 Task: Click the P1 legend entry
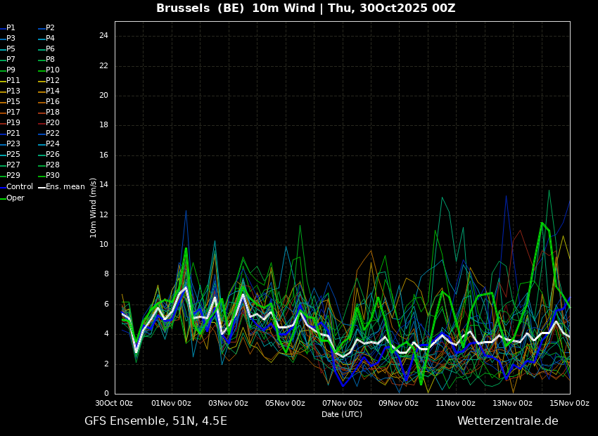coord(8,28)
